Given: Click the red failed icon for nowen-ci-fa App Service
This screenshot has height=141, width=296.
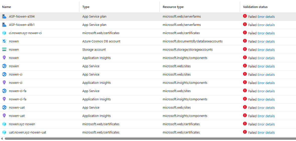Looking at the screenshot, I should pyautogui.click(x=245, y=90).
